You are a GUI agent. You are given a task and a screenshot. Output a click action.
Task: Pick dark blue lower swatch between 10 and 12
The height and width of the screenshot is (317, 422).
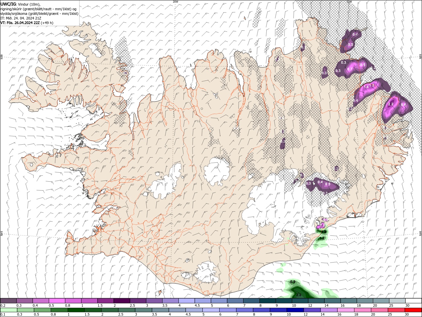295,310
